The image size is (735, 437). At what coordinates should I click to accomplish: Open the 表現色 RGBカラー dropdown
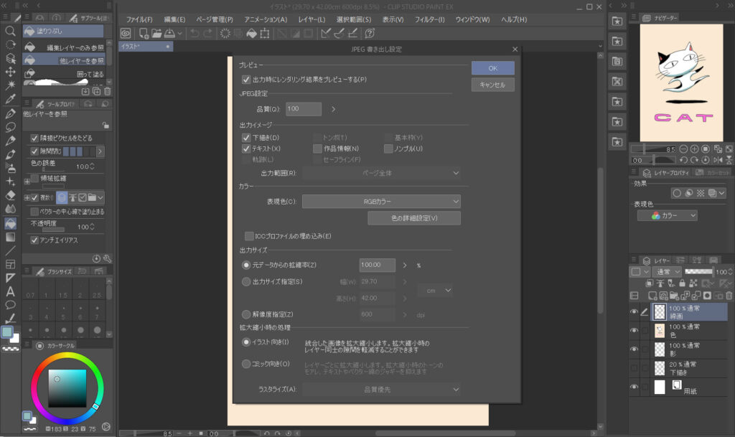380,202
